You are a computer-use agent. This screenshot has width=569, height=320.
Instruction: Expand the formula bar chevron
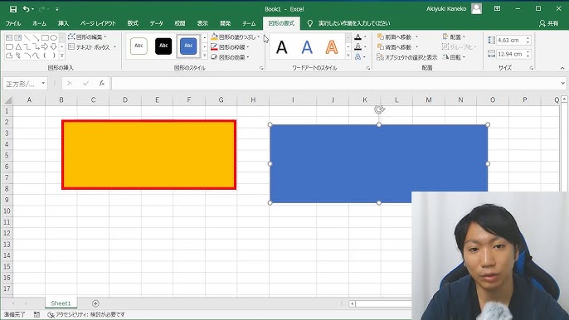click(x=563, y=84)
